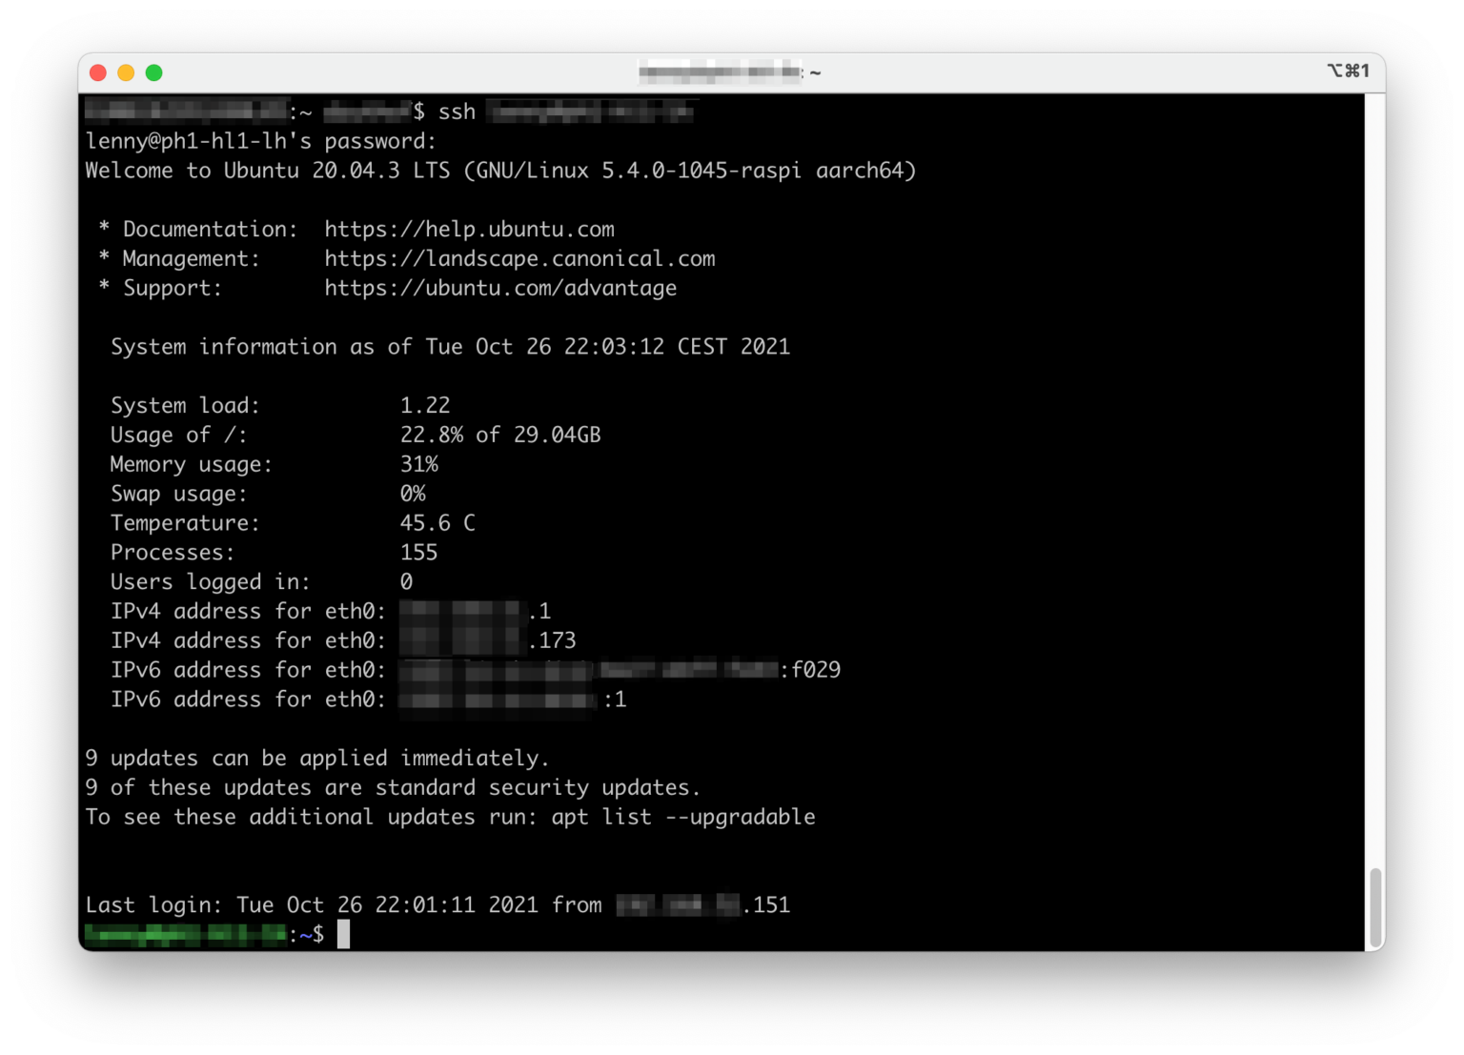
Task: Click the memory usage value 31%
Action: [x=418, y=464]
